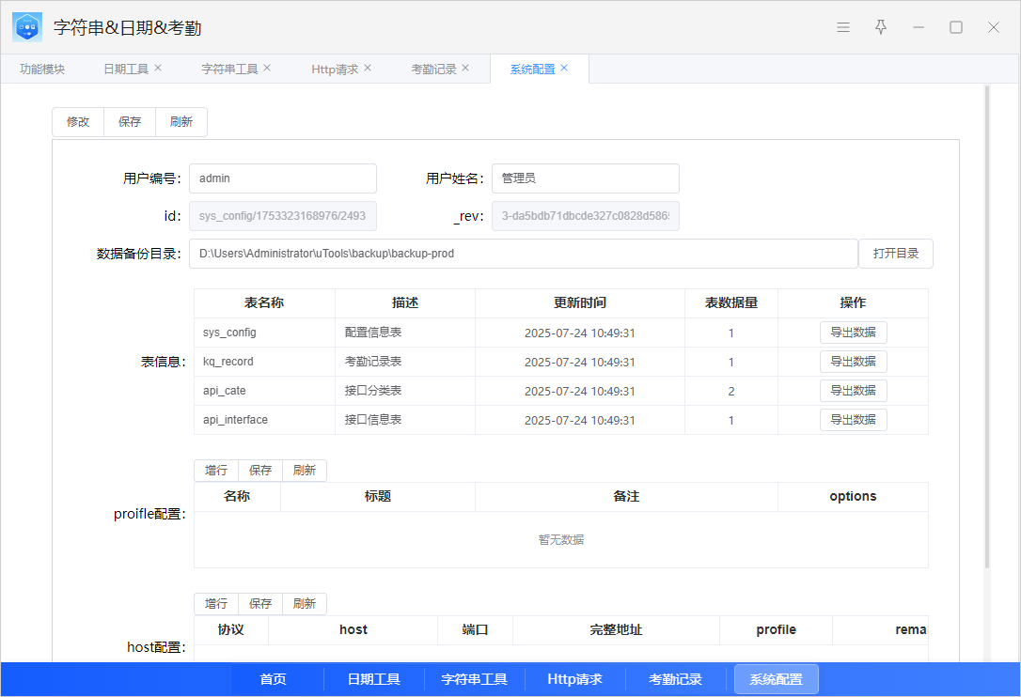Image resolution: width=1021 pixels, height=697 pixels.
Task: Open 考勤记录 in bottom navigation bar
Action: point(675,679)
